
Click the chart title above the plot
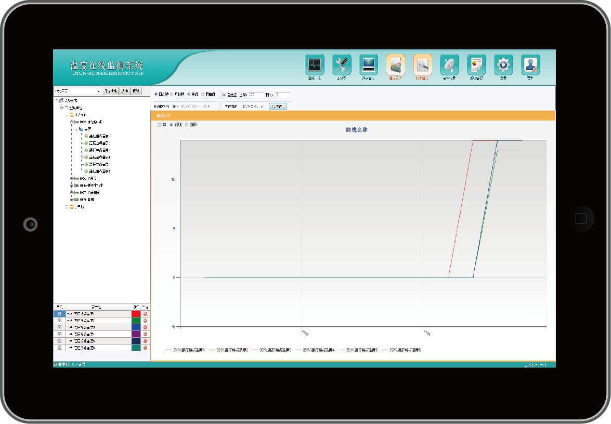pos(357,130)
